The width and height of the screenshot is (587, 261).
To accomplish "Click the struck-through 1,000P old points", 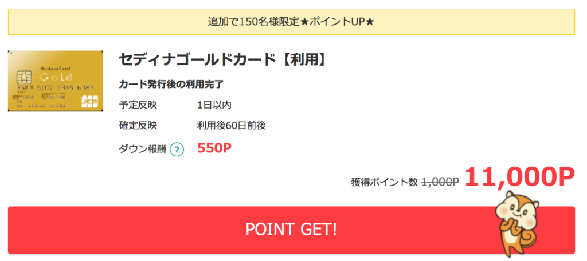I will (x=440, y=182).
